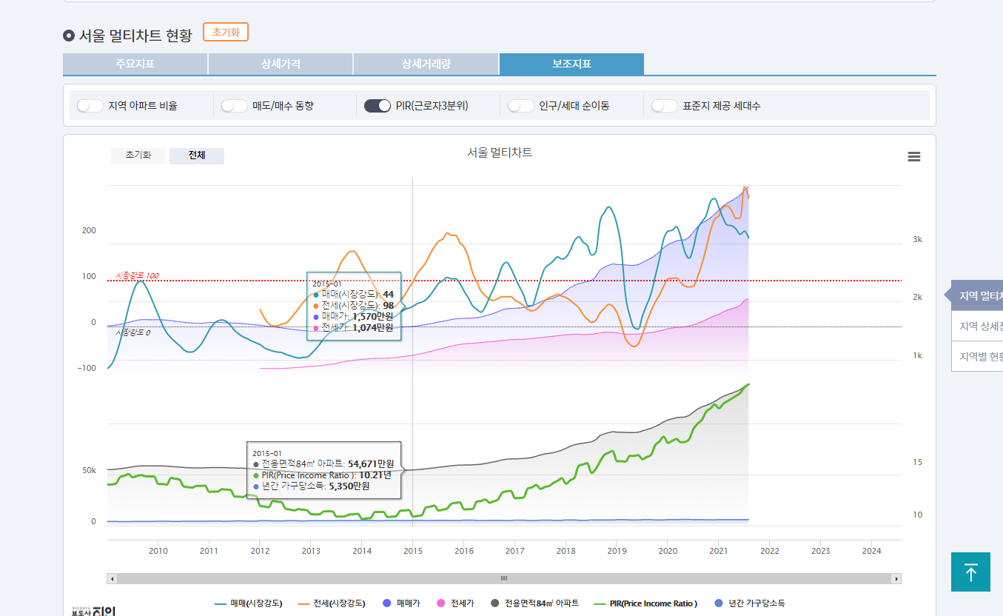Toggle 매매(시장강도) legend series
This screenshot has width=1003, height=616.
click(x=249, y=603)
